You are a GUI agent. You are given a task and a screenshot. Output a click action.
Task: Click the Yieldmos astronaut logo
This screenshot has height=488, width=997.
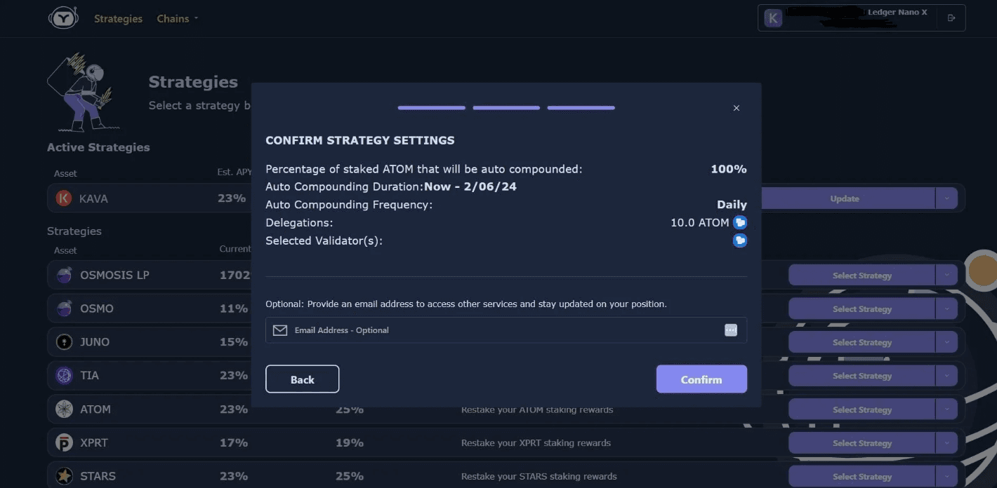63,18
